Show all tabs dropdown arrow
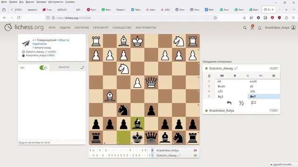 tap(294, 9)
